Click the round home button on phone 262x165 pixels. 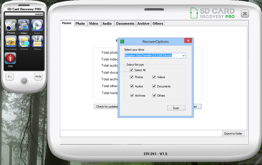(24, 81)
